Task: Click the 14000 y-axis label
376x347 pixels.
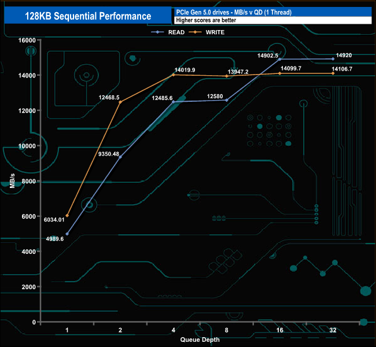Action: [x=27, y=76]
